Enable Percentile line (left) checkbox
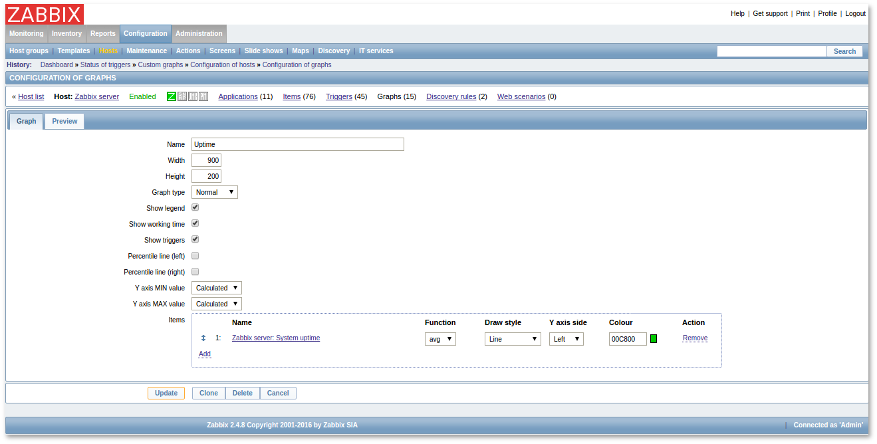The image size is (877, 444). click(x=195, y=255)
